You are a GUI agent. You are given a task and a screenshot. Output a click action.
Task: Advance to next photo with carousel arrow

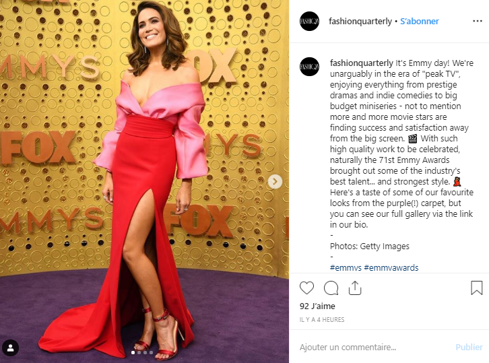tap(275, 182)
